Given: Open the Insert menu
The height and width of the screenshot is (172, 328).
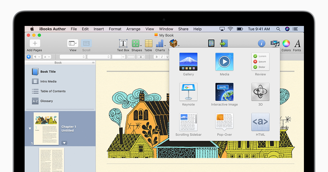Looking at the screenshot, I should click(99, 29).
